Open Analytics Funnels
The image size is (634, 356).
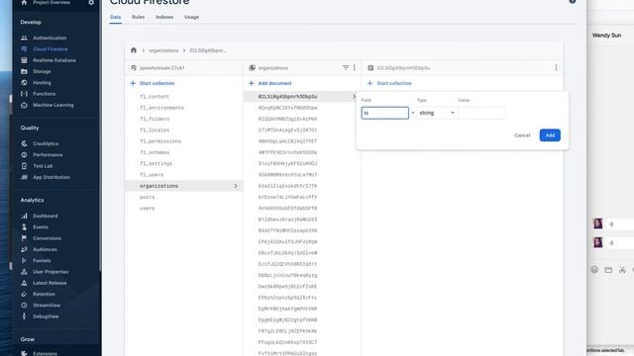(x=42, y=261)
